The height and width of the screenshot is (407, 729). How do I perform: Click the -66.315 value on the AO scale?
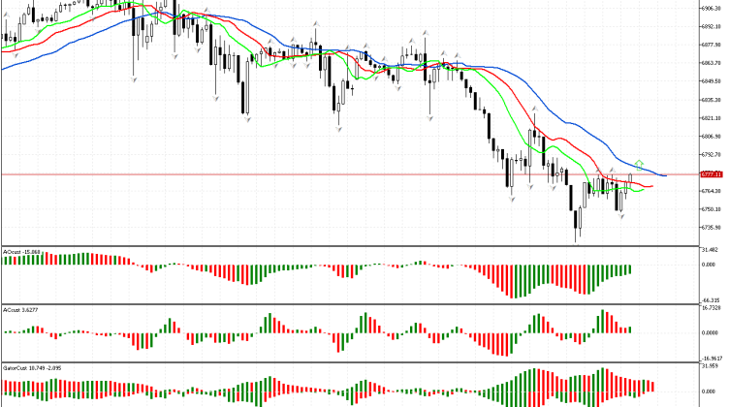click(713, 300)
